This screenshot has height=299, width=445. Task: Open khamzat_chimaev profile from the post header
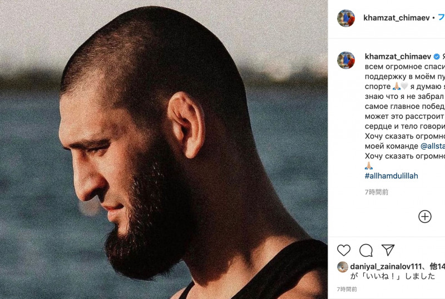(396, 18)
